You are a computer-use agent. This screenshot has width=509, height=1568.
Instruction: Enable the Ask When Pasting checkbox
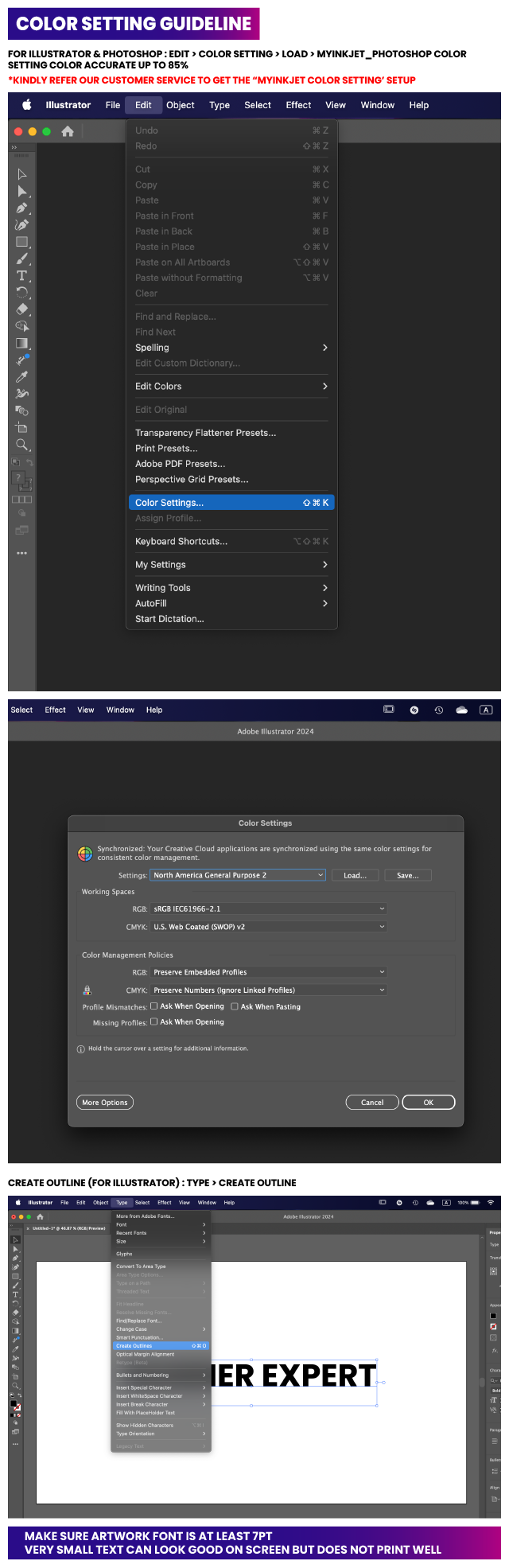pos(235,1006)
